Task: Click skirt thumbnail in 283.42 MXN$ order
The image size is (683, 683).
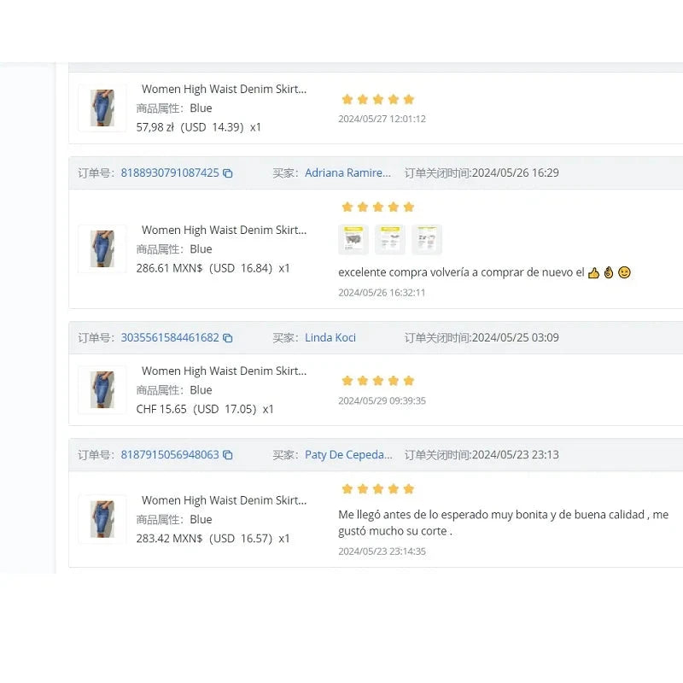Action: tap(102, 519)
